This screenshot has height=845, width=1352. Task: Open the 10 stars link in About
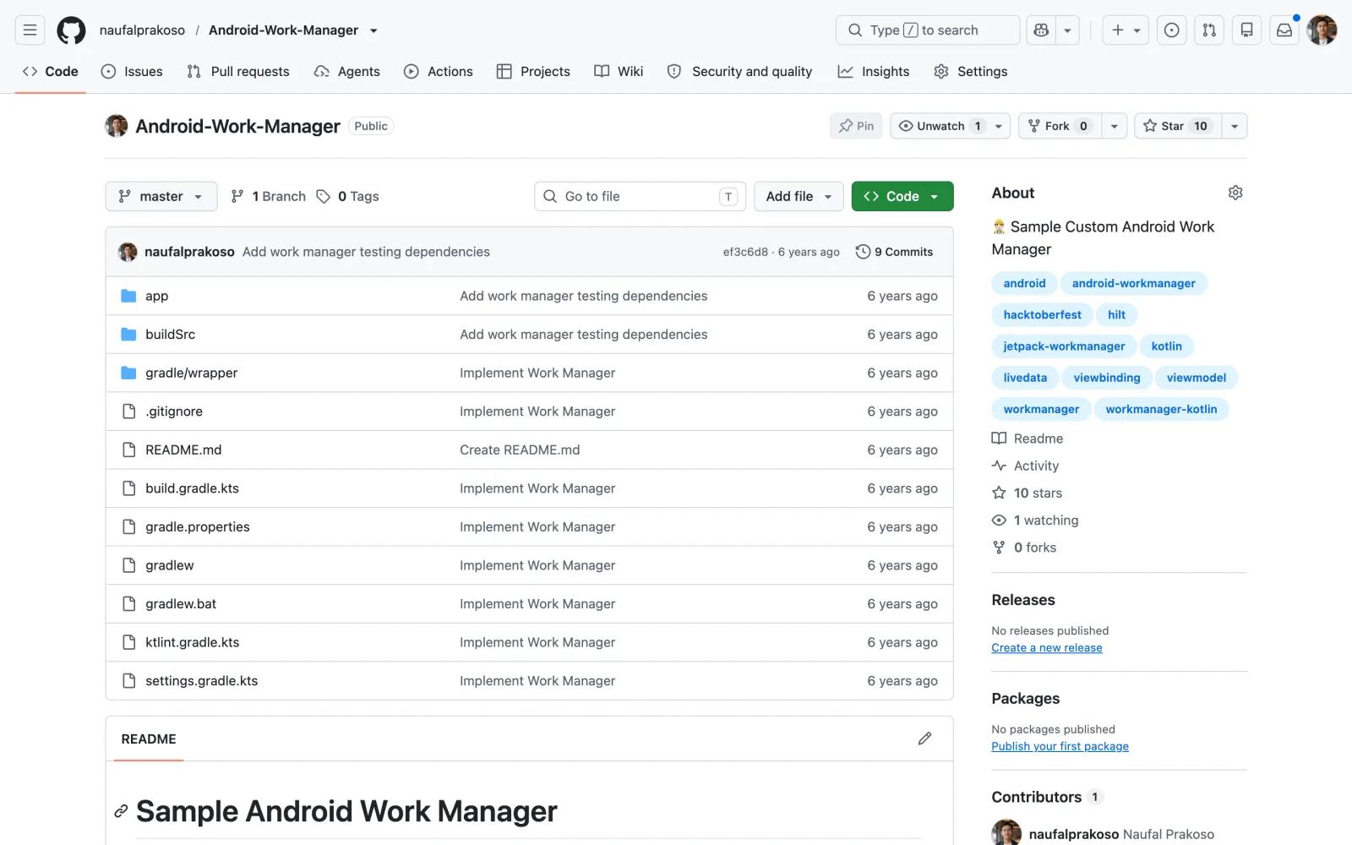tap(1028, 493)
